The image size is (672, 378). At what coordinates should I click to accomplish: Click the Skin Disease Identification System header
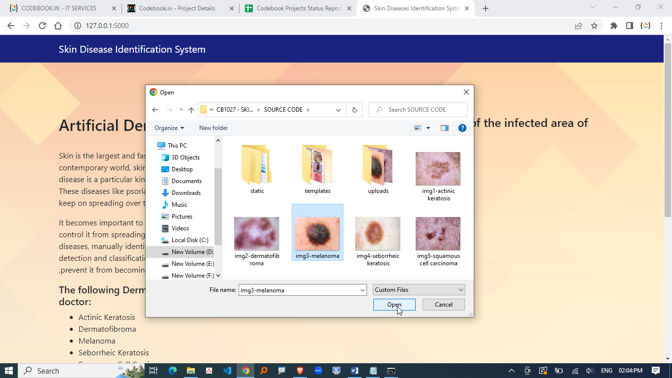[x=132, y=49]
